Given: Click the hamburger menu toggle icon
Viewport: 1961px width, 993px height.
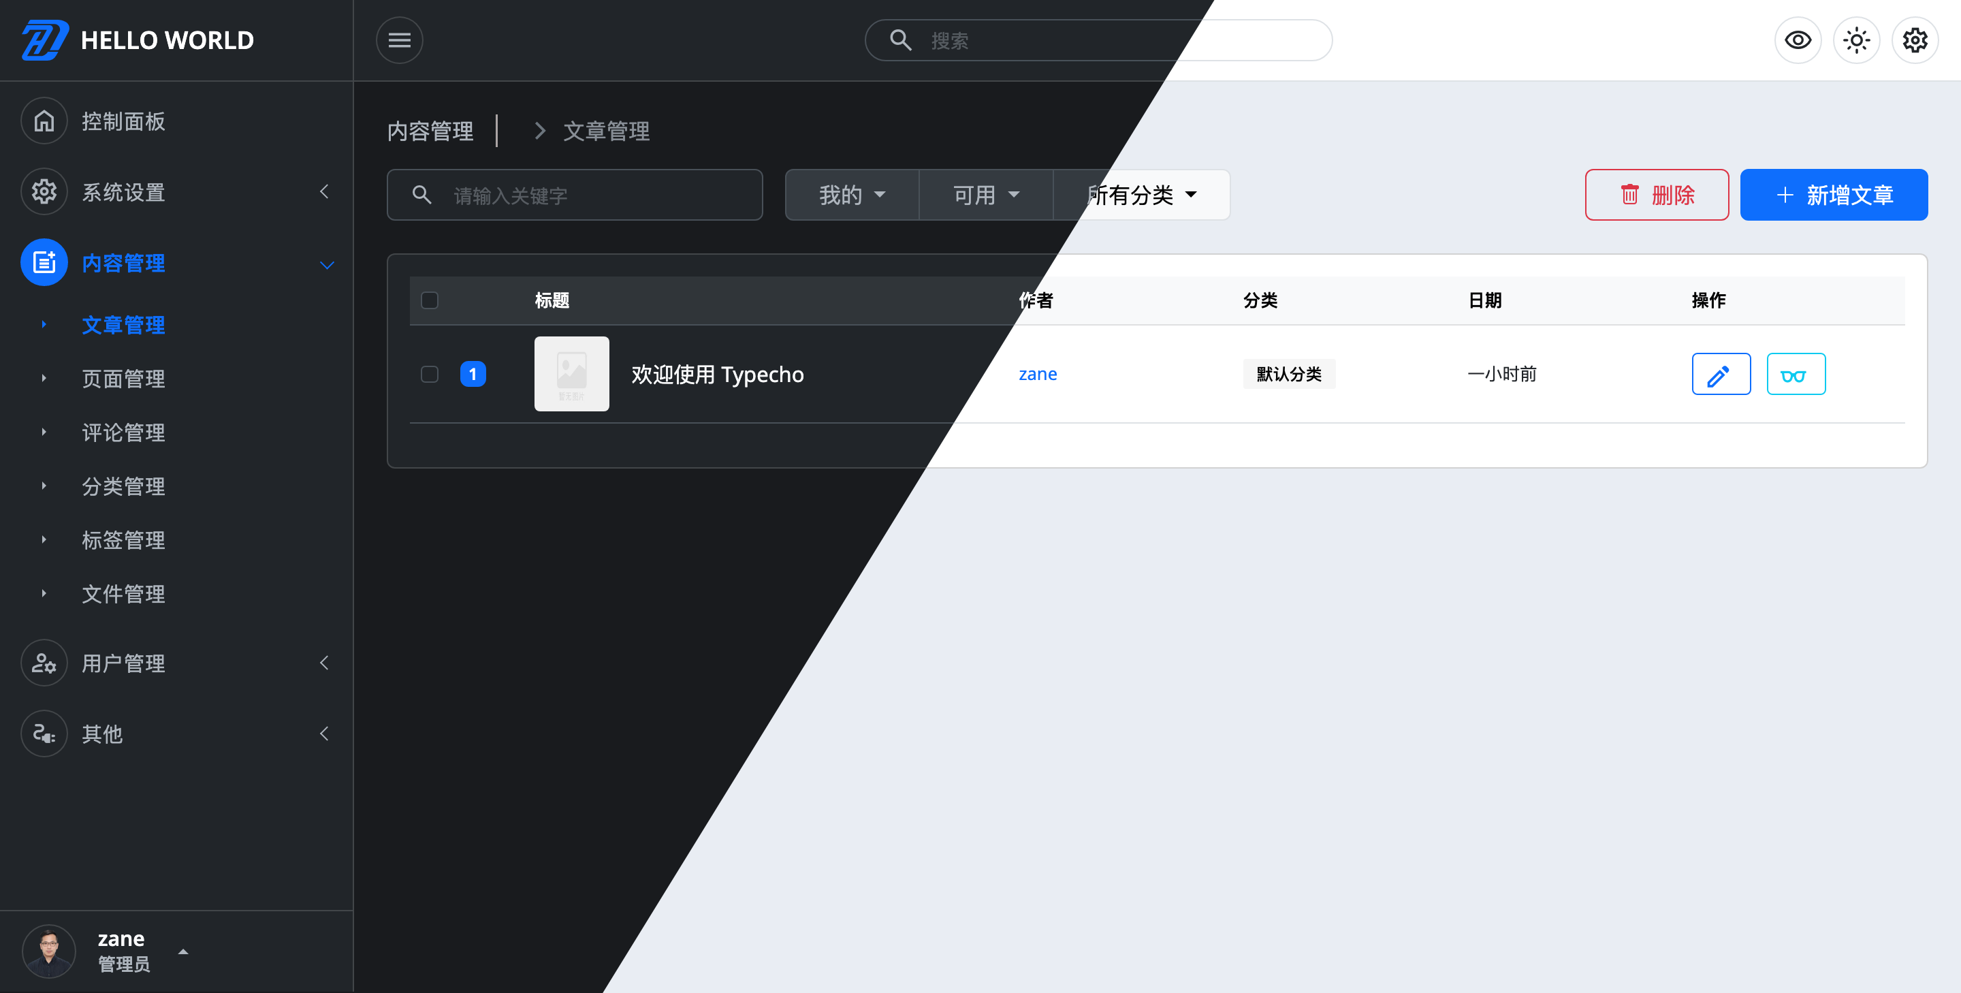Looking at the screenshot, I should tap(399, 40).
